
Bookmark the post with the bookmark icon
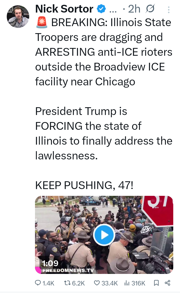point(156,283)
